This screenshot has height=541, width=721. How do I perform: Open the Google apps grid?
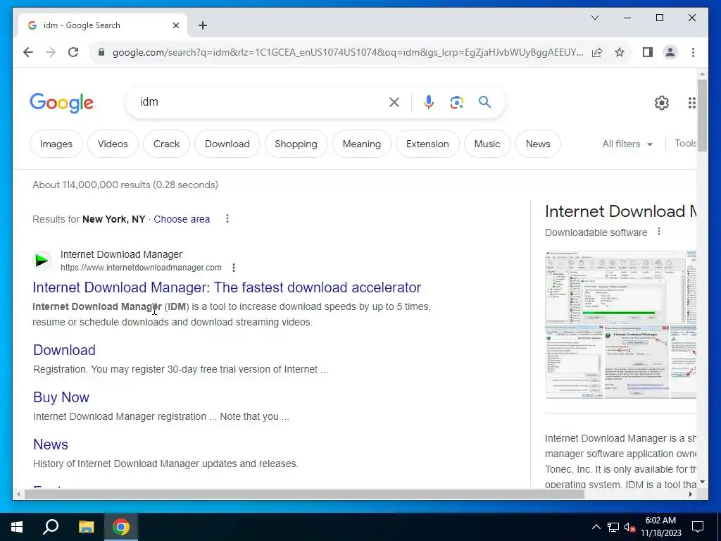click(x=691, y=103)
